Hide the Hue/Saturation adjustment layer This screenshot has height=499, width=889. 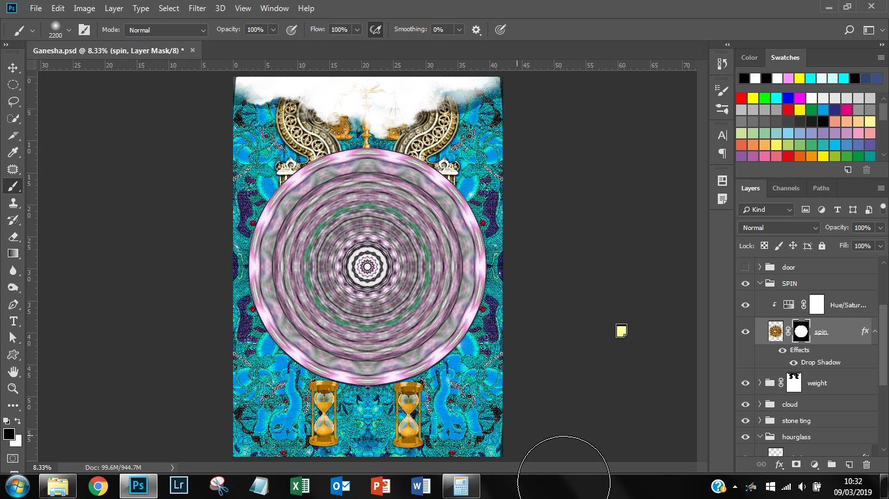tap(745, 305)
